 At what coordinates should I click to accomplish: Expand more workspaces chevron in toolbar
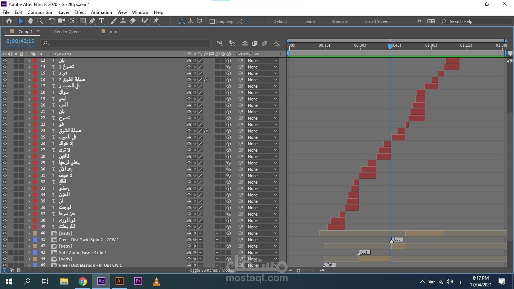click(420, 21)
